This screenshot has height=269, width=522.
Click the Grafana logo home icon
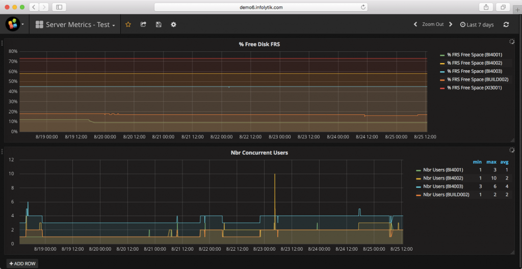click(13, 24)
